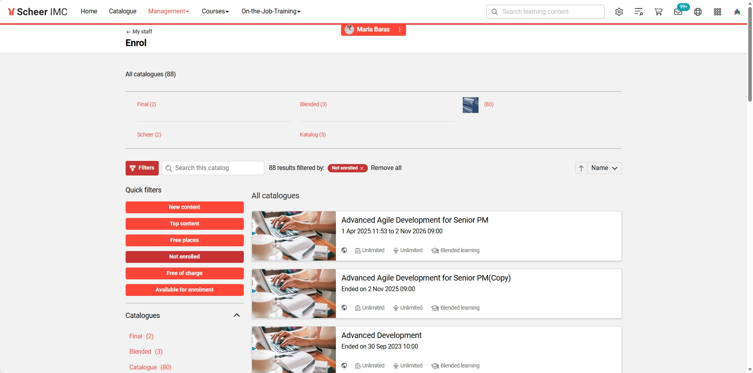Screen dimensions: 753x373
Task: Apply Free of charge quick filter
Action: coord(185,273)
